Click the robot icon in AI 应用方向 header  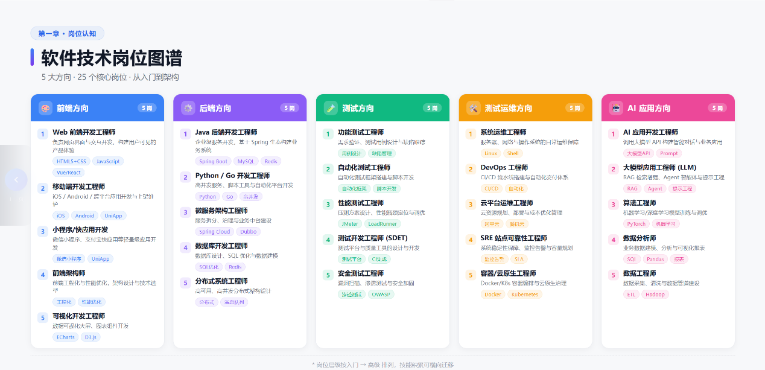tap(616, 108)
